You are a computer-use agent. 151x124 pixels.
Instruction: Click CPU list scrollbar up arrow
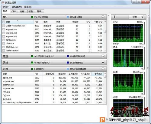[105, 21]
